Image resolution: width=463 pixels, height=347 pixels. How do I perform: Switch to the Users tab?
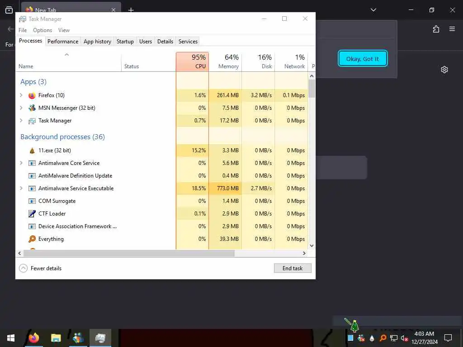coord(146,42)
